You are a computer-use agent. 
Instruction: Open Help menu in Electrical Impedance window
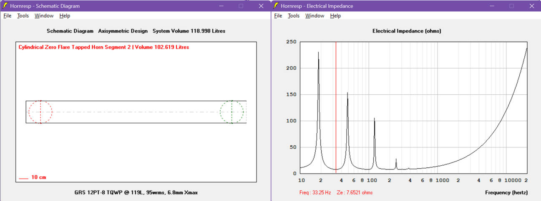pos(335,16)
